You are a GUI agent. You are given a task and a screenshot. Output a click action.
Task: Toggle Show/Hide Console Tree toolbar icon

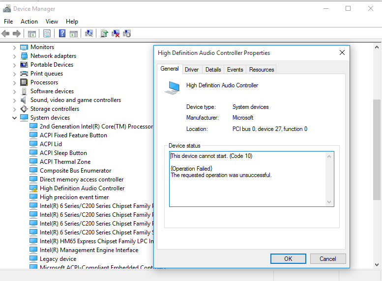[x=32, y=33]
